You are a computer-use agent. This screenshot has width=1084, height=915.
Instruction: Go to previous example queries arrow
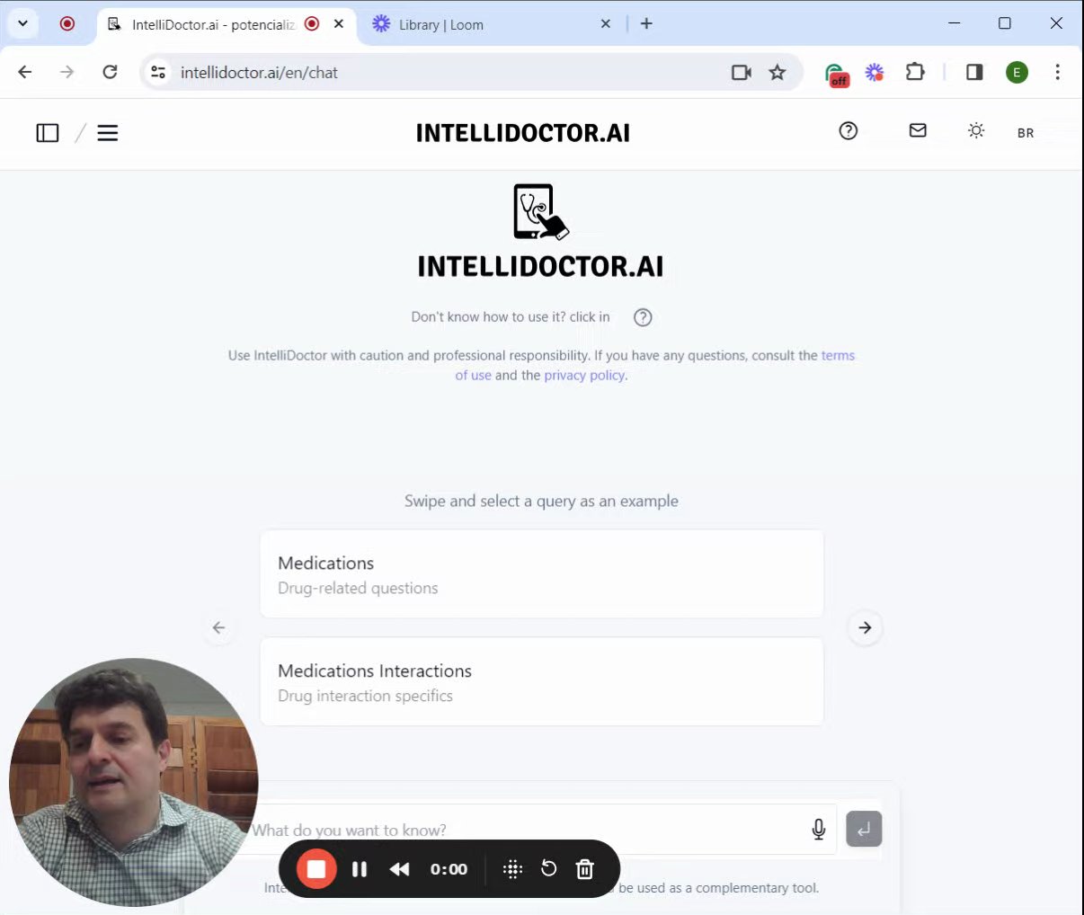click(x=218, y=627)
